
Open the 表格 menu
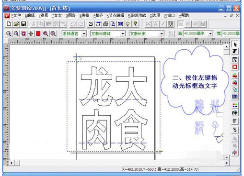pyautogui.click(x=84, y=15)
